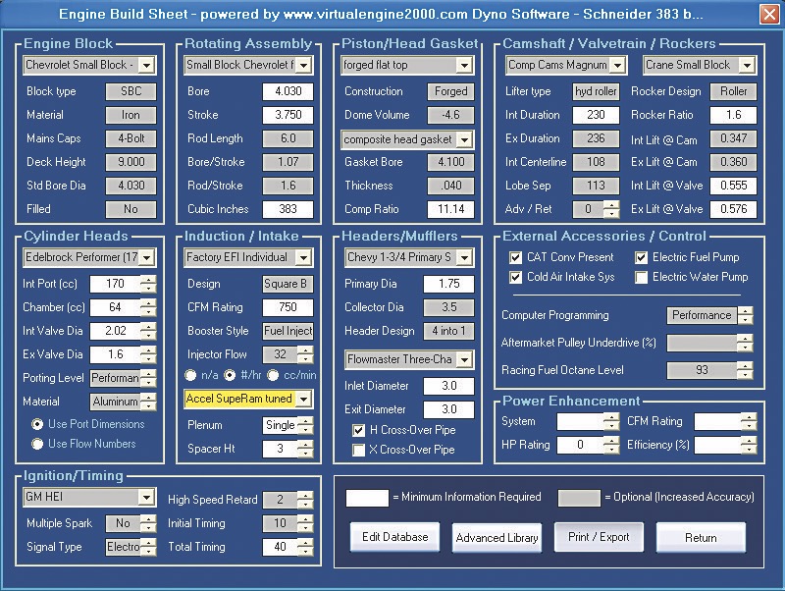The height and width of the screenshot is (591, 785).
Task: Open the forged flat top piston dropdown
Action: click(x=464, y=65)
